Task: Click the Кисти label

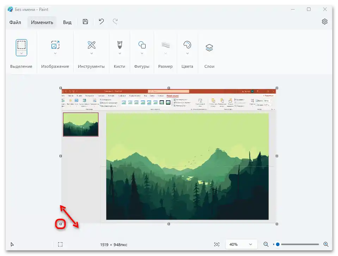Action: (x=119, y=66)
